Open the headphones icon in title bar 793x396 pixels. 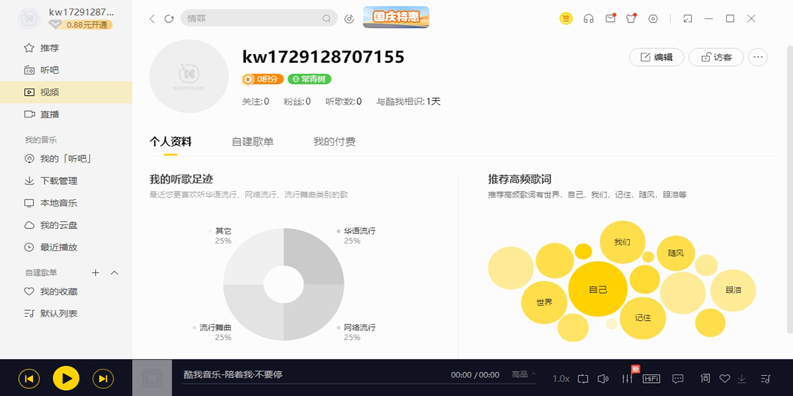click(x=588, y=18)
